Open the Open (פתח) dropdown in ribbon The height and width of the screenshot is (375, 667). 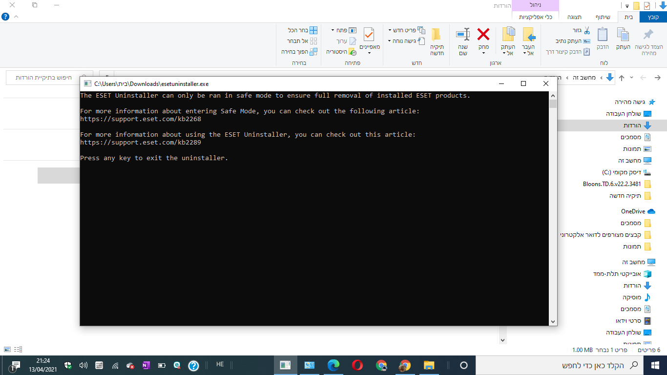[344, 30]
